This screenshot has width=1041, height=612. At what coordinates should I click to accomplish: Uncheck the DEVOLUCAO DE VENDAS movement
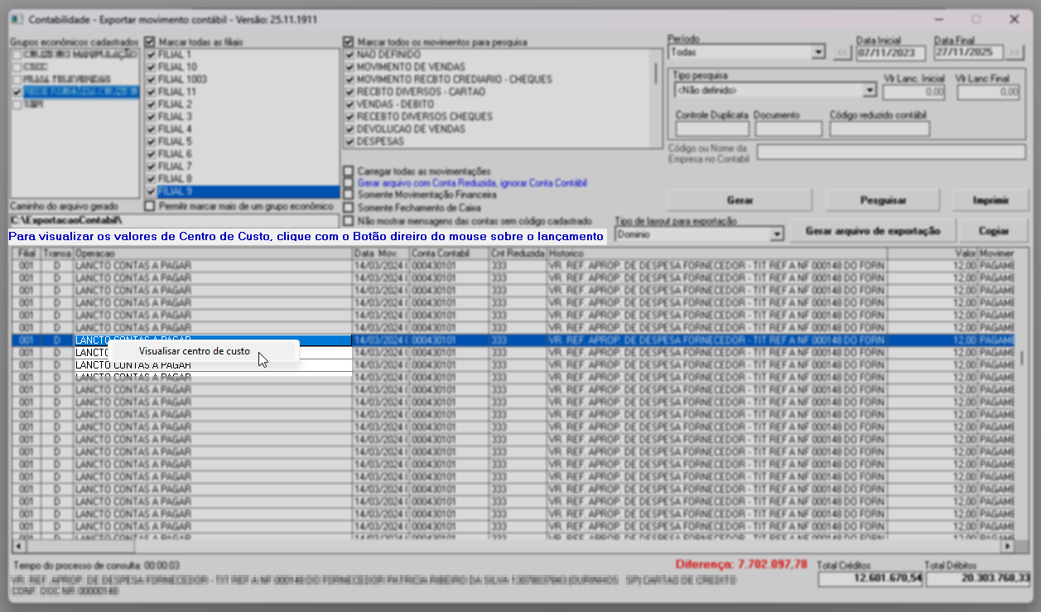(349, 129)
